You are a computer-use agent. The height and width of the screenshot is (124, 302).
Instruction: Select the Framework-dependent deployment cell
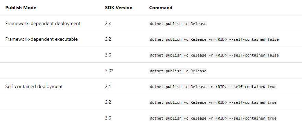point(43,24)
